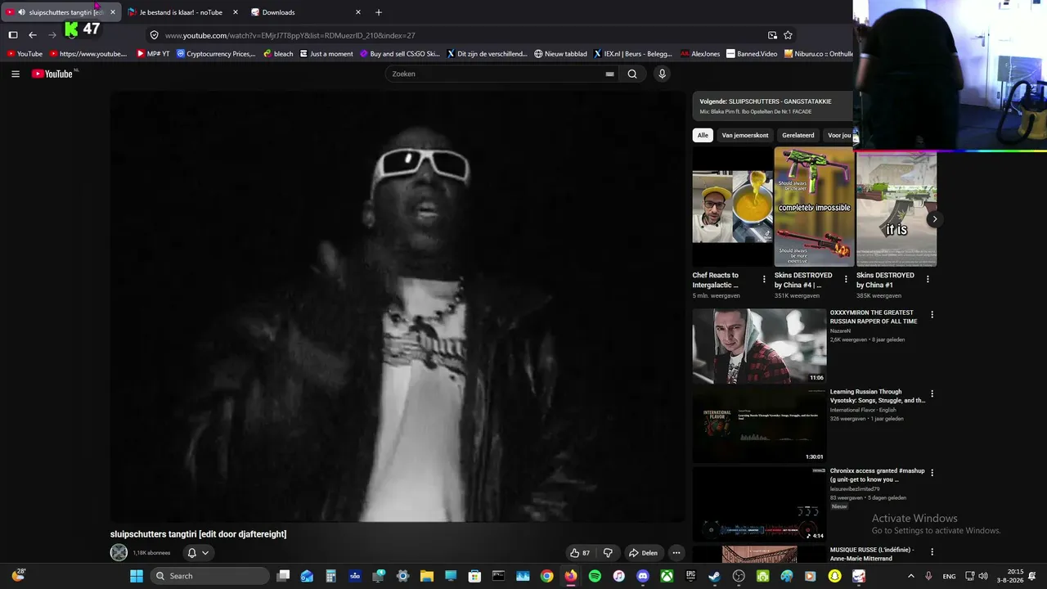Open the Banned.Video bookmark
This screenshot has height=589, width=1047.
(752, 54)
